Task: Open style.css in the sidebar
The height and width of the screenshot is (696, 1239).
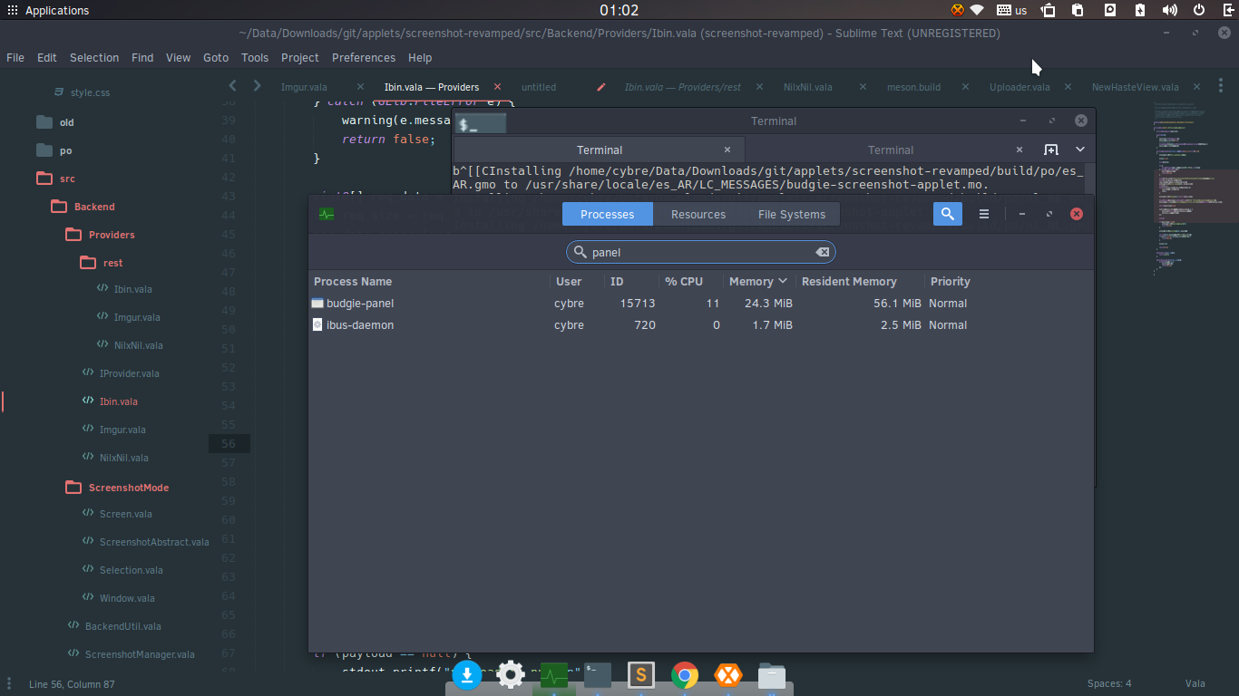Action: [83, 92]
